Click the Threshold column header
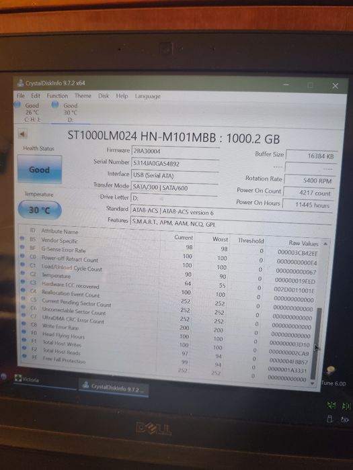This screenshot has height=470, width=353. pos(251,240)
